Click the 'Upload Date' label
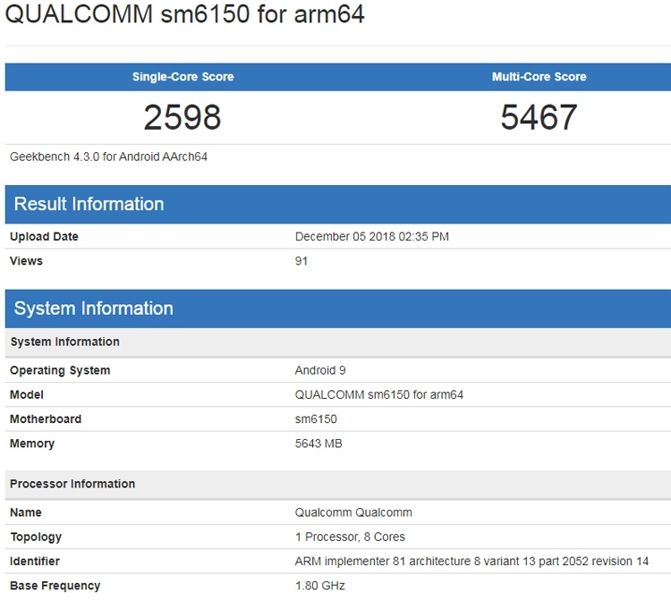The width and height of the screenshot is (671, 609). tap(44, 236)
